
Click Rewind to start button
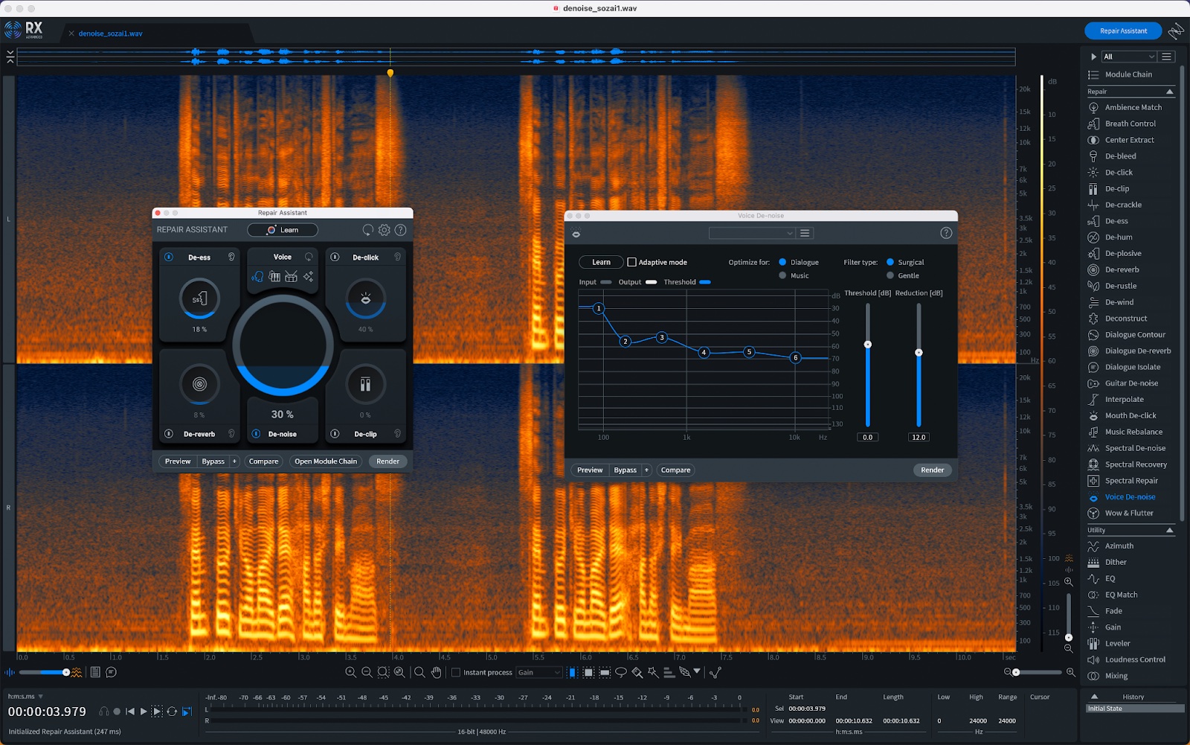click(x=130, y=712)
